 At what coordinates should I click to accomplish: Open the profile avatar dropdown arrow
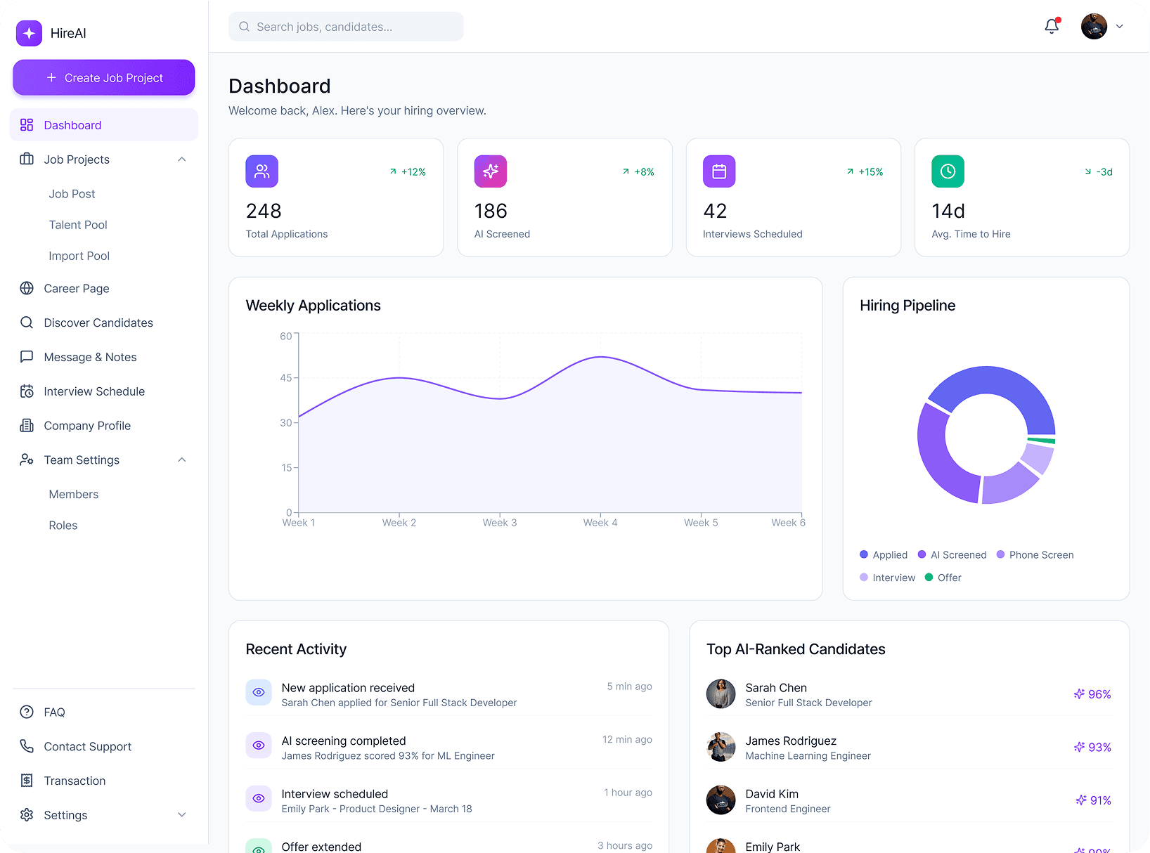(x=1119, y=26)
